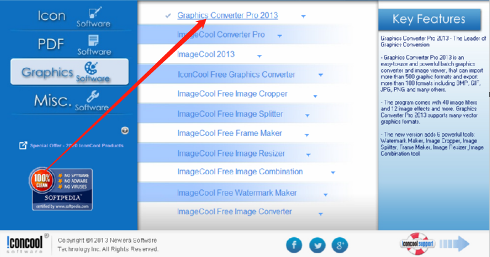Click the Key Features header
Image resolution: width=490 pixels, height=257 pixels.
tap(429, 19)
